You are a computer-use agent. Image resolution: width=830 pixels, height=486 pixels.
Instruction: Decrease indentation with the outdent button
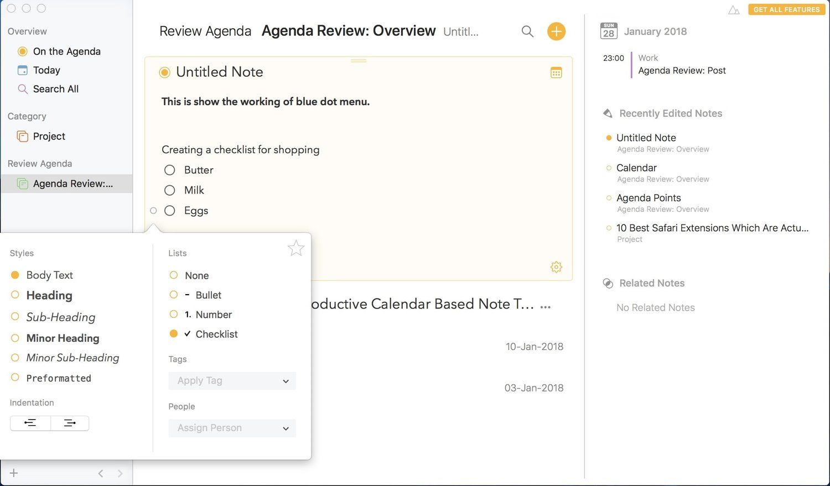[30, 423]
